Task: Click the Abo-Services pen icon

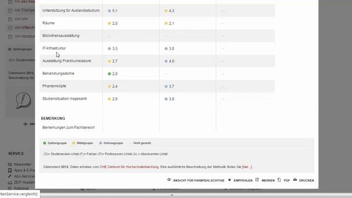Action: click(10, 177)
